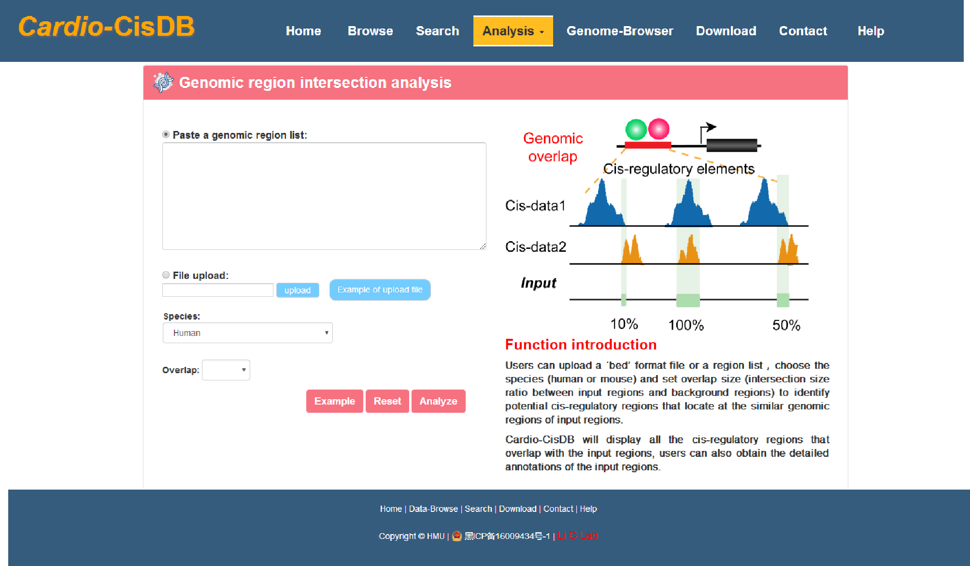Open the Help page in navbar
This screenshot has height=566, width=970.
871,31
